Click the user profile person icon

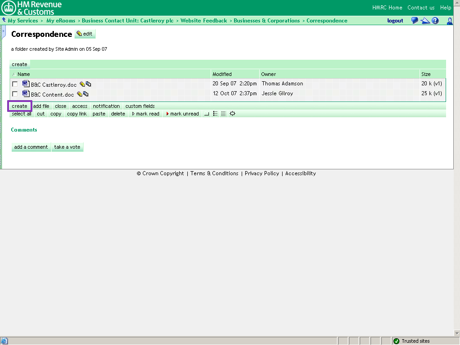pyautogui.click(x=449, y=21)
